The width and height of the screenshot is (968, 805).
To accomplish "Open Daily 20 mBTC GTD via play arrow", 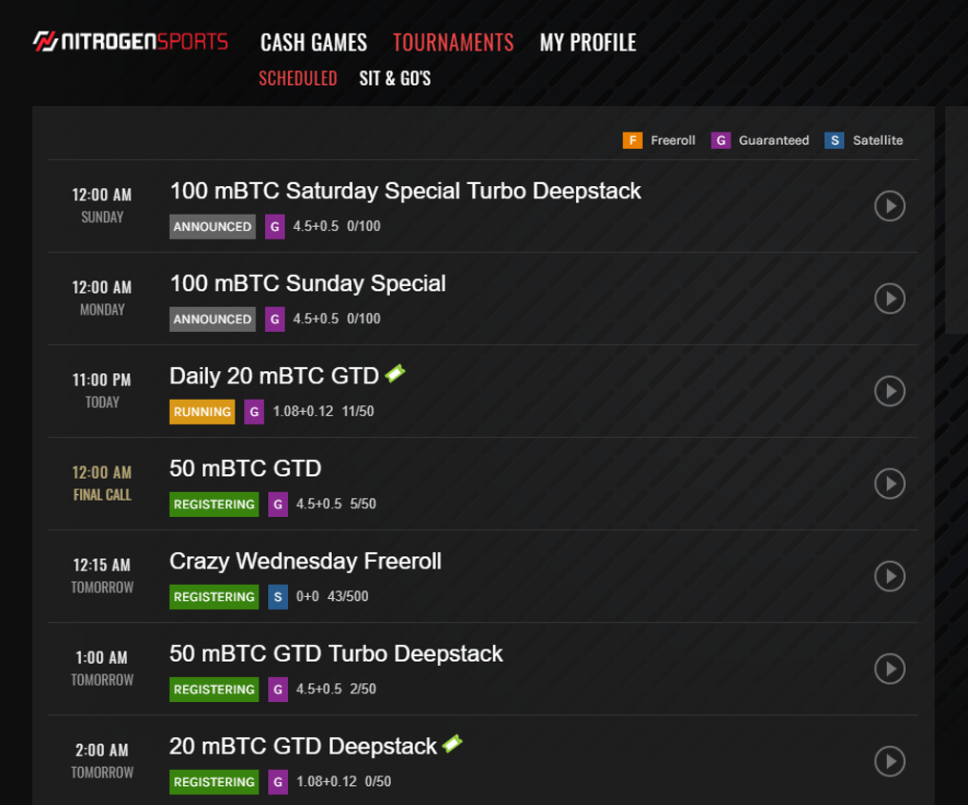I will click(x=889, y=391).
